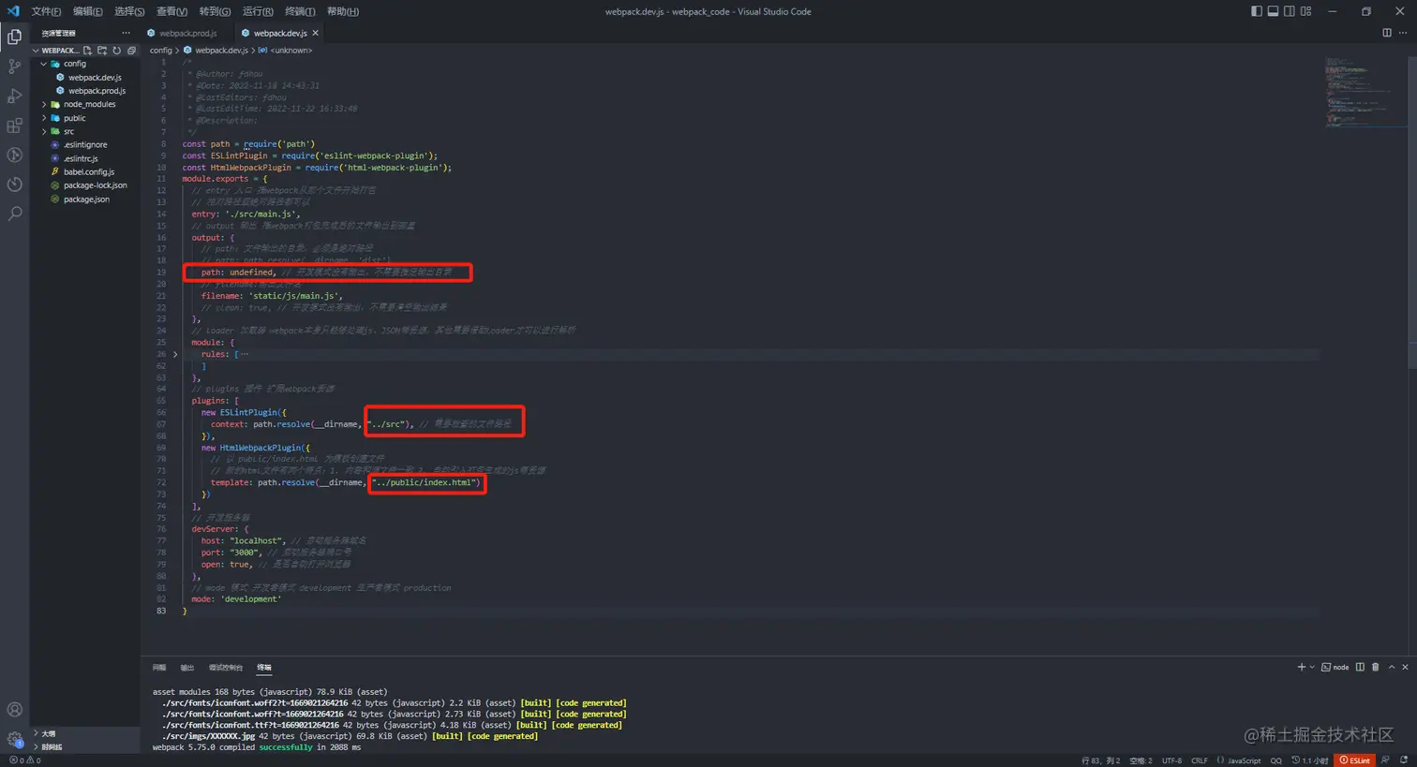Open the Manage gear menu
The height and width of the screenshot is (767, 1417).
click(x=15, y=739)
